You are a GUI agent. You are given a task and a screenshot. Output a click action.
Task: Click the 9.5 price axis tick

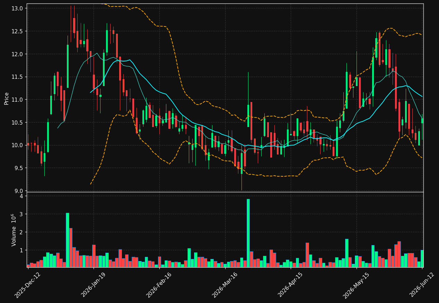coord(19,168)
